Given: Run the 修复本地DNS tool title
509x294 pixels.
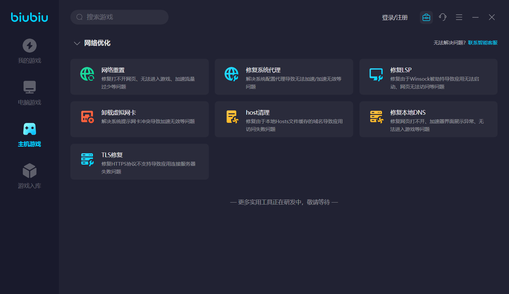Looking at the screenshot, I should [408, 113].
